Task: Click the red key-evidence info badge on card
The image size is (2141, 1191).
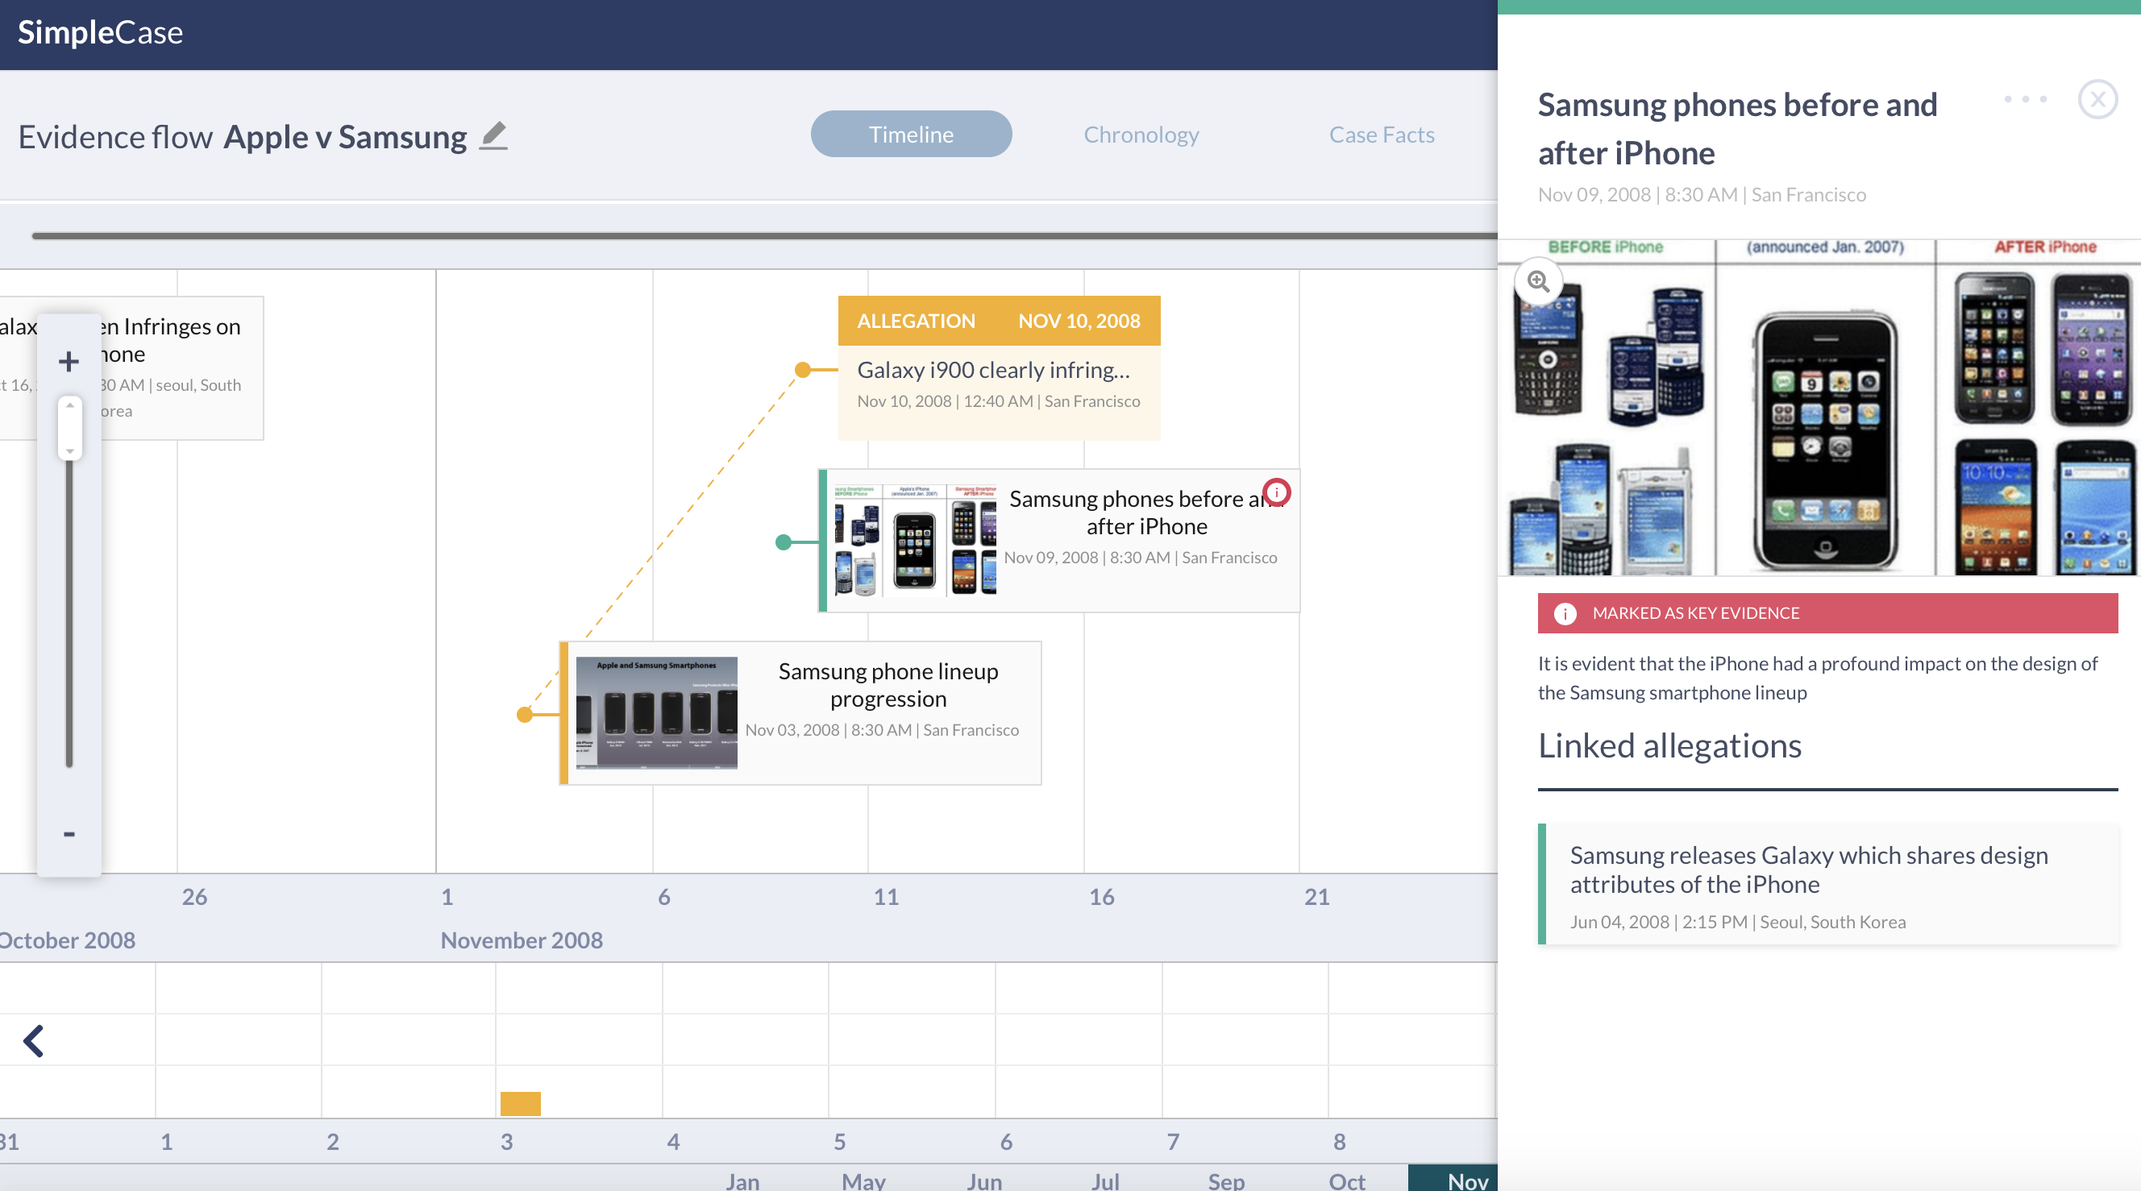Action: [1276, 492]
